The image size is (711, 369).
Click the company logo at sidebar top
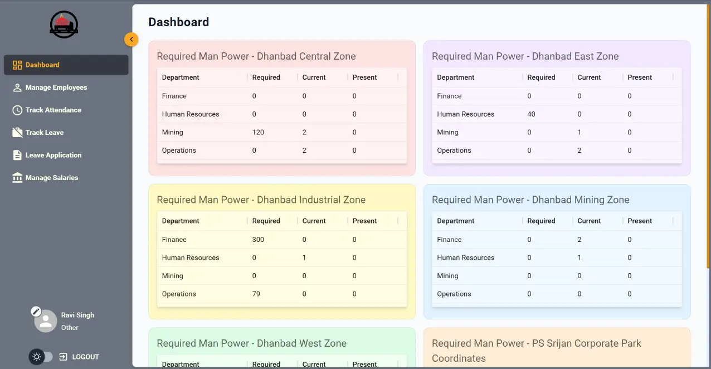click(x=64, y=24)
